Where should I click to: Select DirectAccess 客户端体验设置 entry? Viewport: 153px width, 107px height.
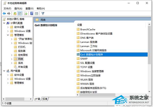click(96, 34)
